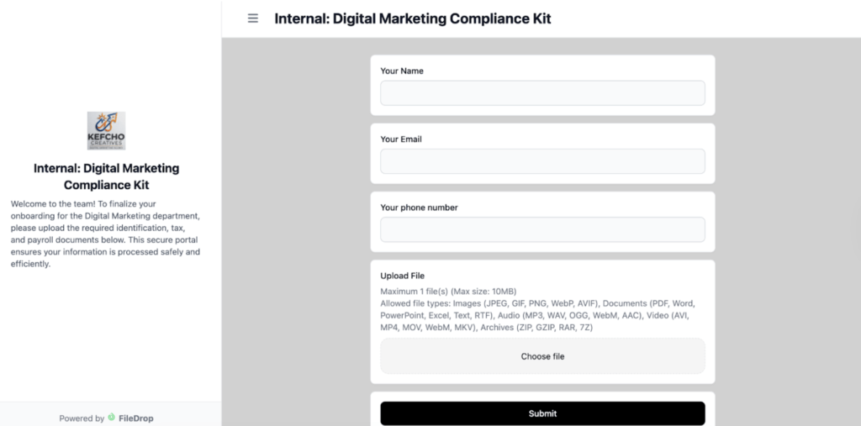Click the Choose file button

click(542, 356)
